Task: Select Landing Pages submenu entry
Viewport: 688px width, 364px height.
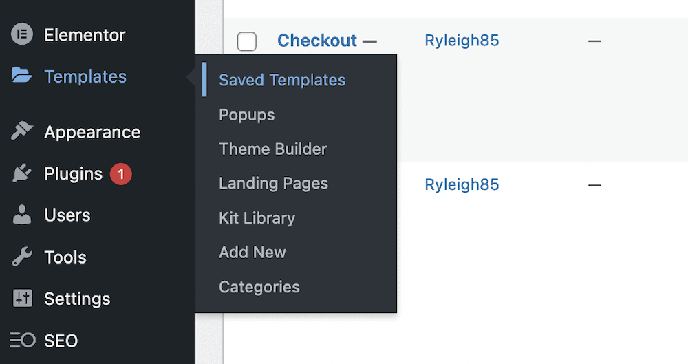Action: coord(273,184)
